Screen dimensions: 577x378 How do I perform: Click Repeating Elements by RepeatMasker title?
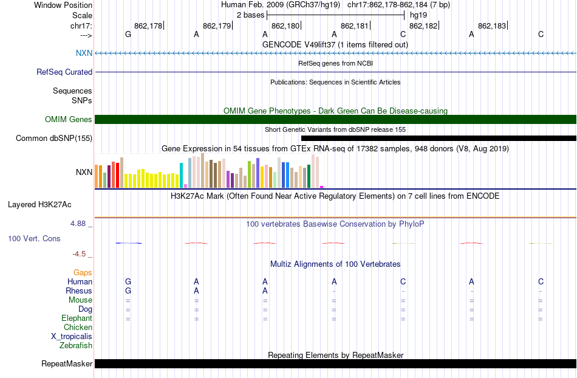tap(336, 355)
